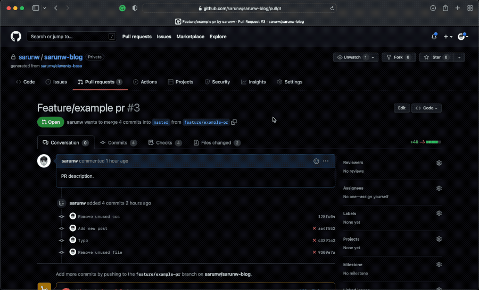Open the notifications bell
The image size is (479, 290).
coord(434,37)
